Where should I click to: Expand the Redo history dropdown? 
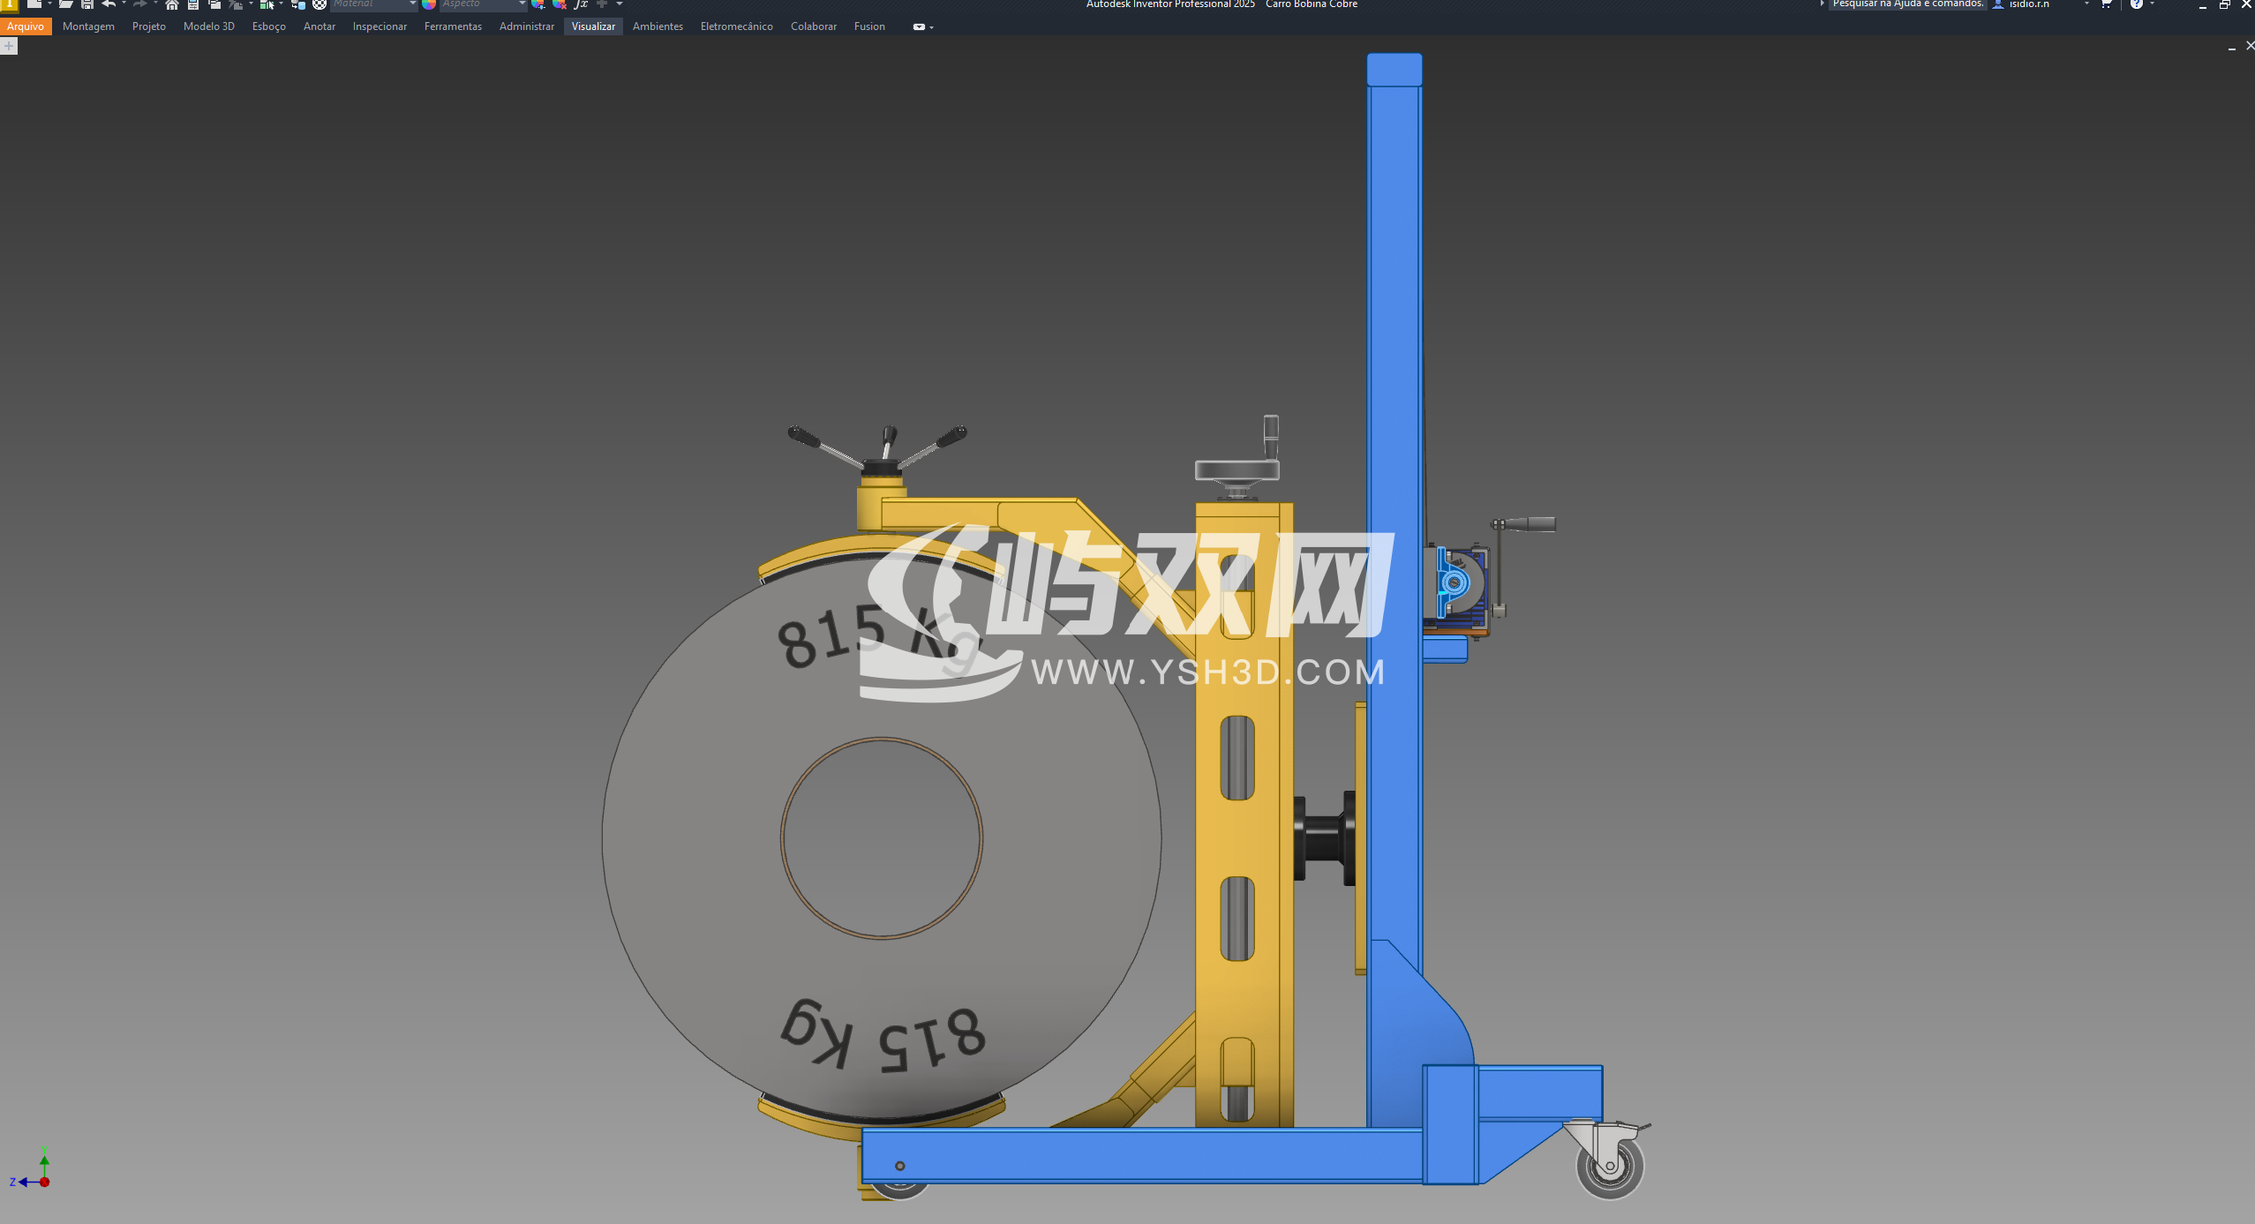point(155,4)
